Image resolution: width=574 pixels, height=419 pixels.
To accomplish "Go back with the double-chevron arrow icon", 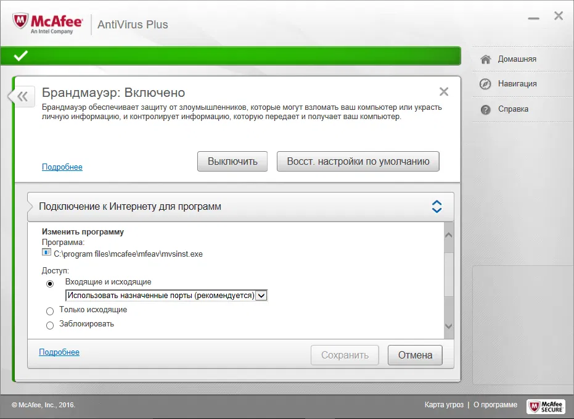I will [x=22, y=96].
